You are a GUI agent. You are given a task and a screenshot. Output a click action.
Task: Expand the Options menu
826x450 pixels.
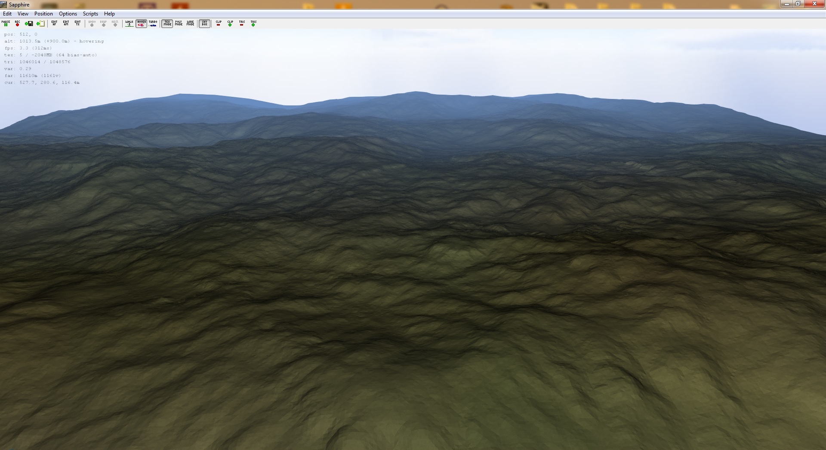pyautogui.click(x=68, y=14)
